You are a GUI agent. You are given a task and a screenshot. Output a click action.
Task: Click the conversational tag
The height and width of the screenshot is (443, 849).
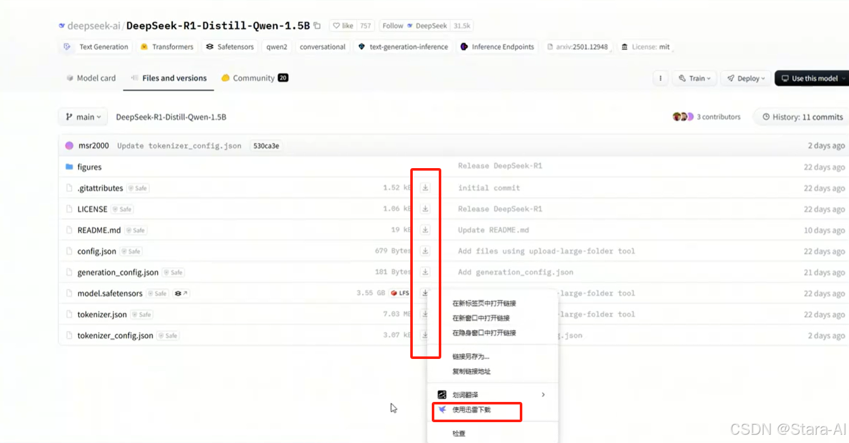323,47
